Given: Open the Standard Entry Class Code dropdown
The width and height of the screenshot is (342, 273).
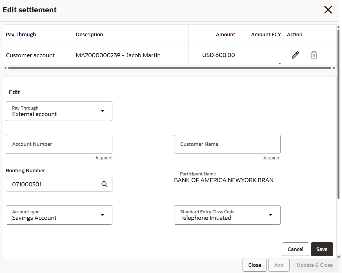Looking at the screenshot, I should 227,215.
